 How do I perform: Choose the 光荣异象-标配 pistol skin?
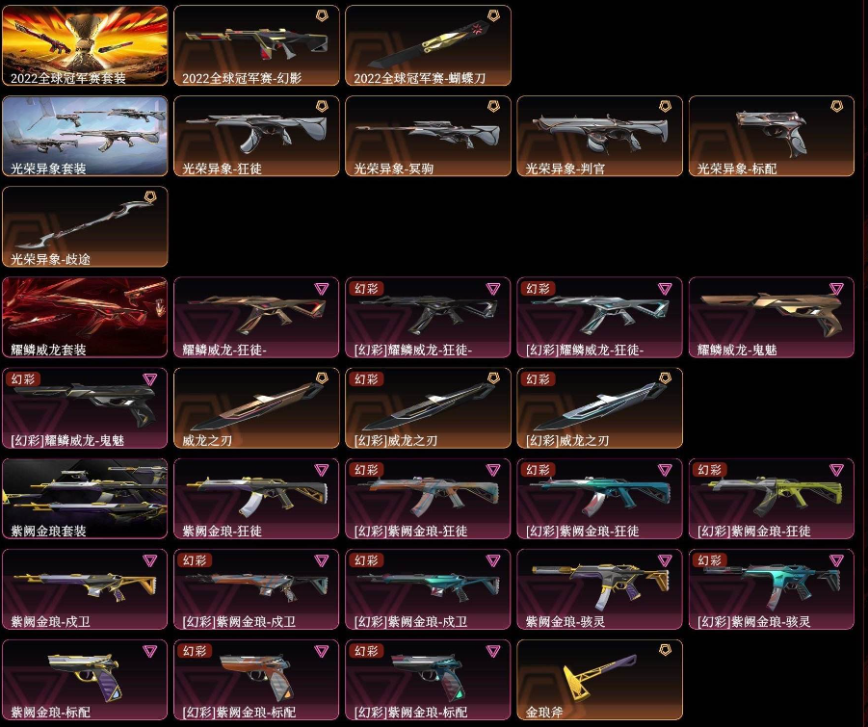771,136
